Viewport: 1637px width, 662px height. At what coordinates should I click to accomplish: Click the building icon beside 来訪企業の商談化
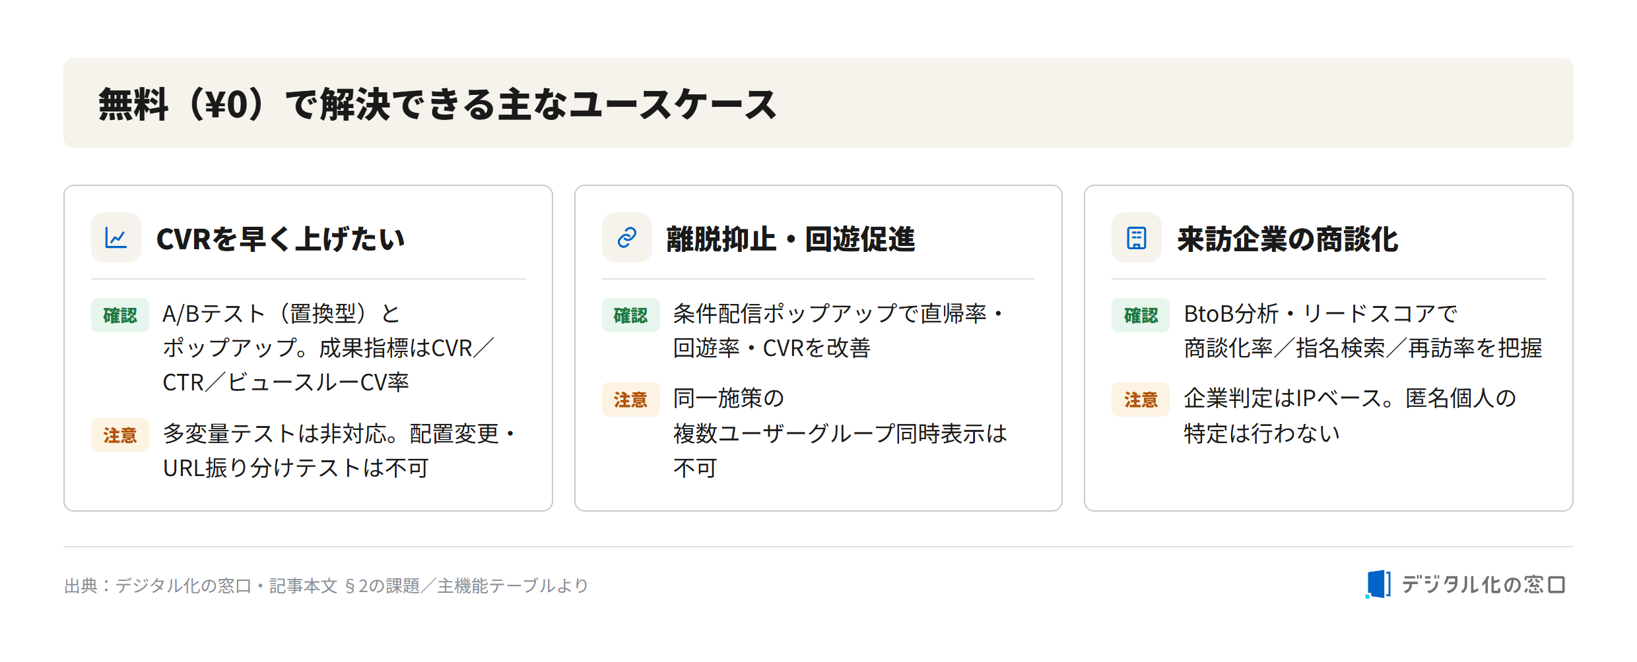click(x=1136, y=237)
